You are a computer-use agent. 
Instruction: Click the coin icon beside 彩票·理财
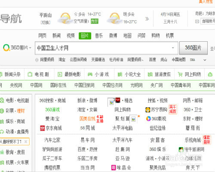(x=2, y=111)
